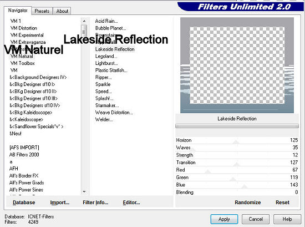Select &<Bkg Designer sf10 III> category
Screen dimensions: 305x227
click(34, 98)
